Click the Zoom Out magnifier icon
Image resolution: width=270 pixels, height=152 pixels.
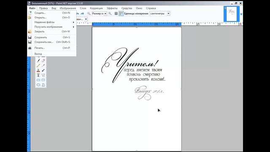(89, 14)
